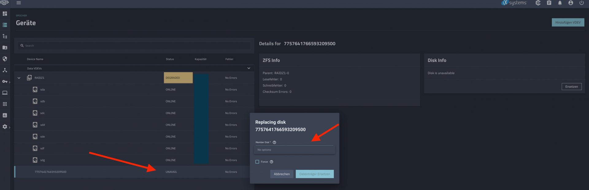Click the 'Disk is unavailable' text

(x=441, y=73)
